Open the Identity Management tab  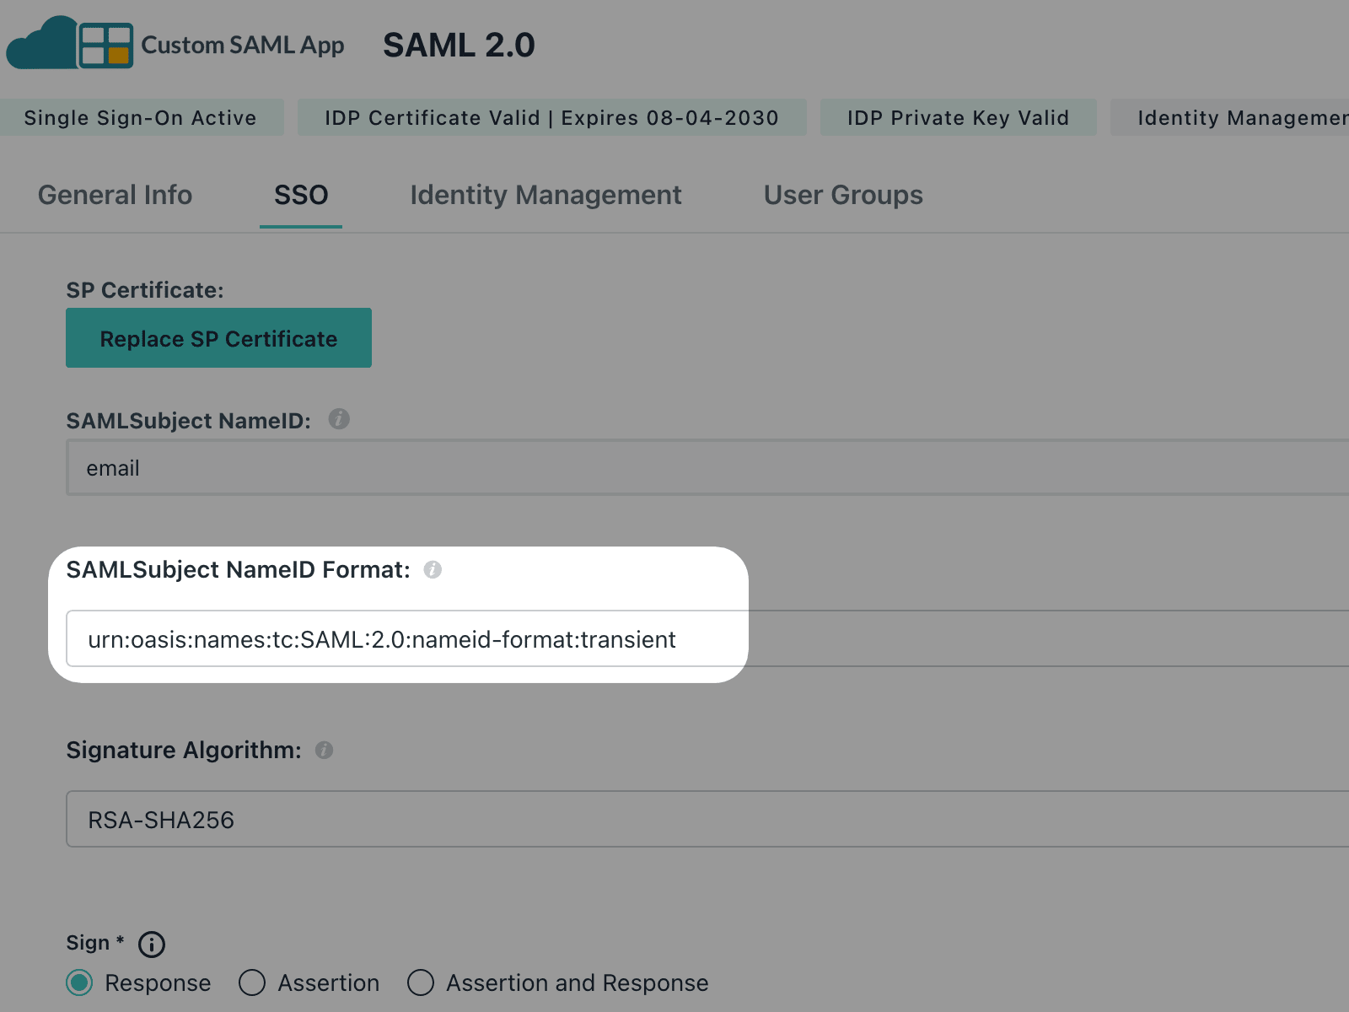tap(546, 195)
